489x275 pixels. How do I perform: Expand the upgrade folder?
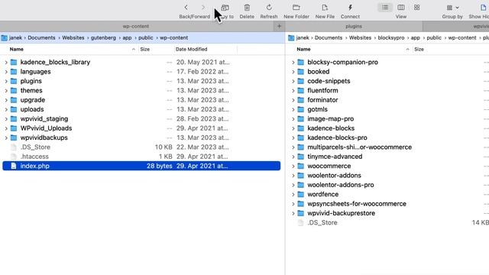pos(6,100)
